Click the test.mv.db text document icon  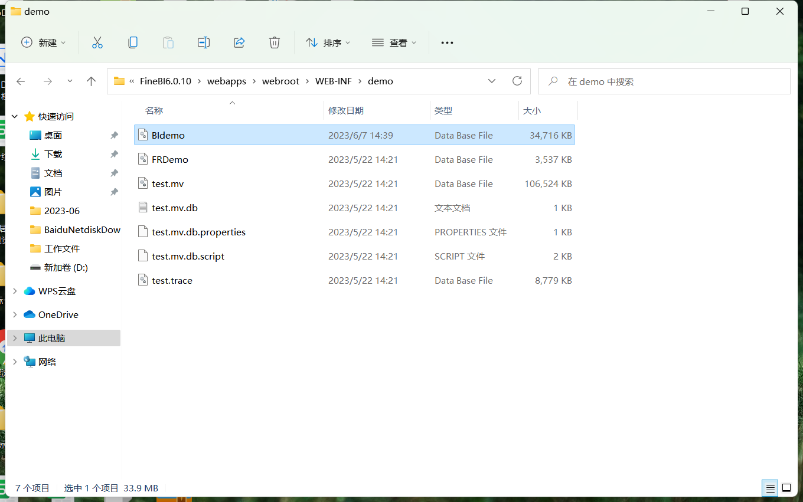pyautogui.click(x=142, y=208)
